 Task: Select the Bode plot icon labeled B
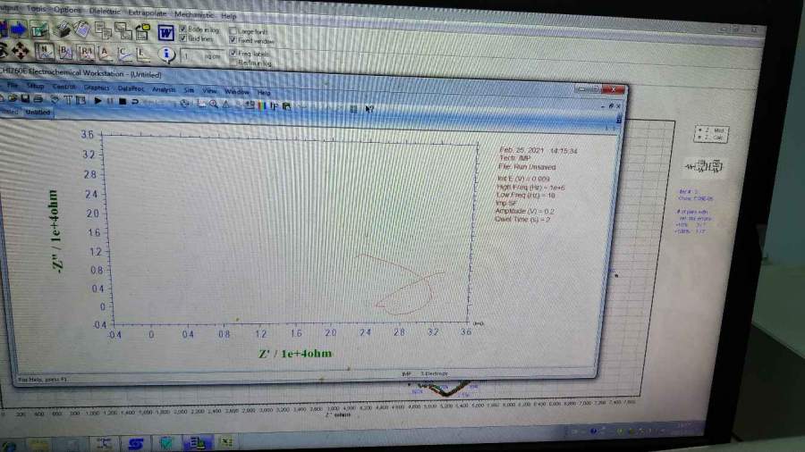tap(65, 51)
